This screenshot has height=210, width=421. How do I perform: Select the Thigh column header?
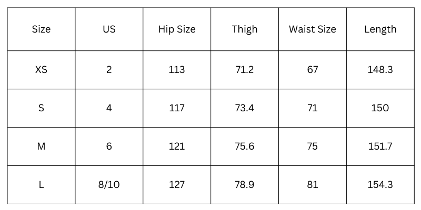point(245,29)
